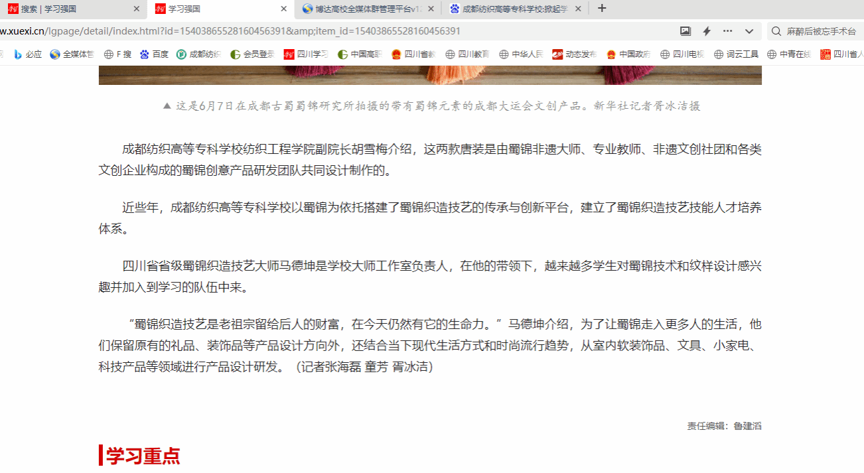This screenshot has width=864, height=473.
Task: Click the lightning bolt icon in address bar
Action: pyautogui.click(x=707, y=31)
